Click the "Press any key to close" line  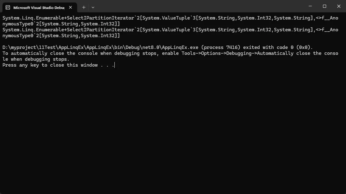point(50,65)
